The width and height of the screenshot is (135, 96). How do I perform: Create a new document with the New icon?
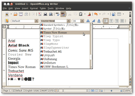(x=7, y=14)
